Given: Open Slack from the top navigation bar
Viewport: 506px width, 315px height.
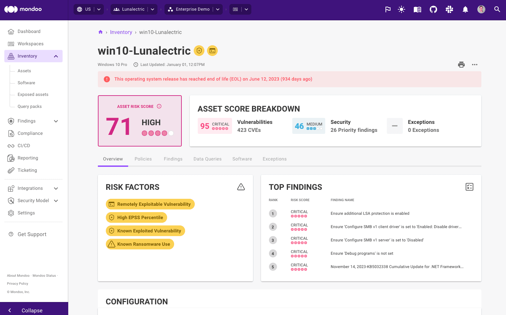Looking at the screenshot, I should 449,9.
